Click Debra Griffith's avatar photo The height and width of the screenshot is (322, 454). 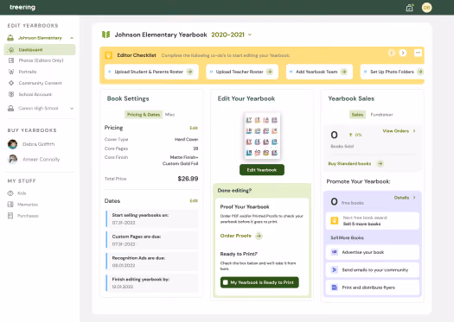pos(12,144)
